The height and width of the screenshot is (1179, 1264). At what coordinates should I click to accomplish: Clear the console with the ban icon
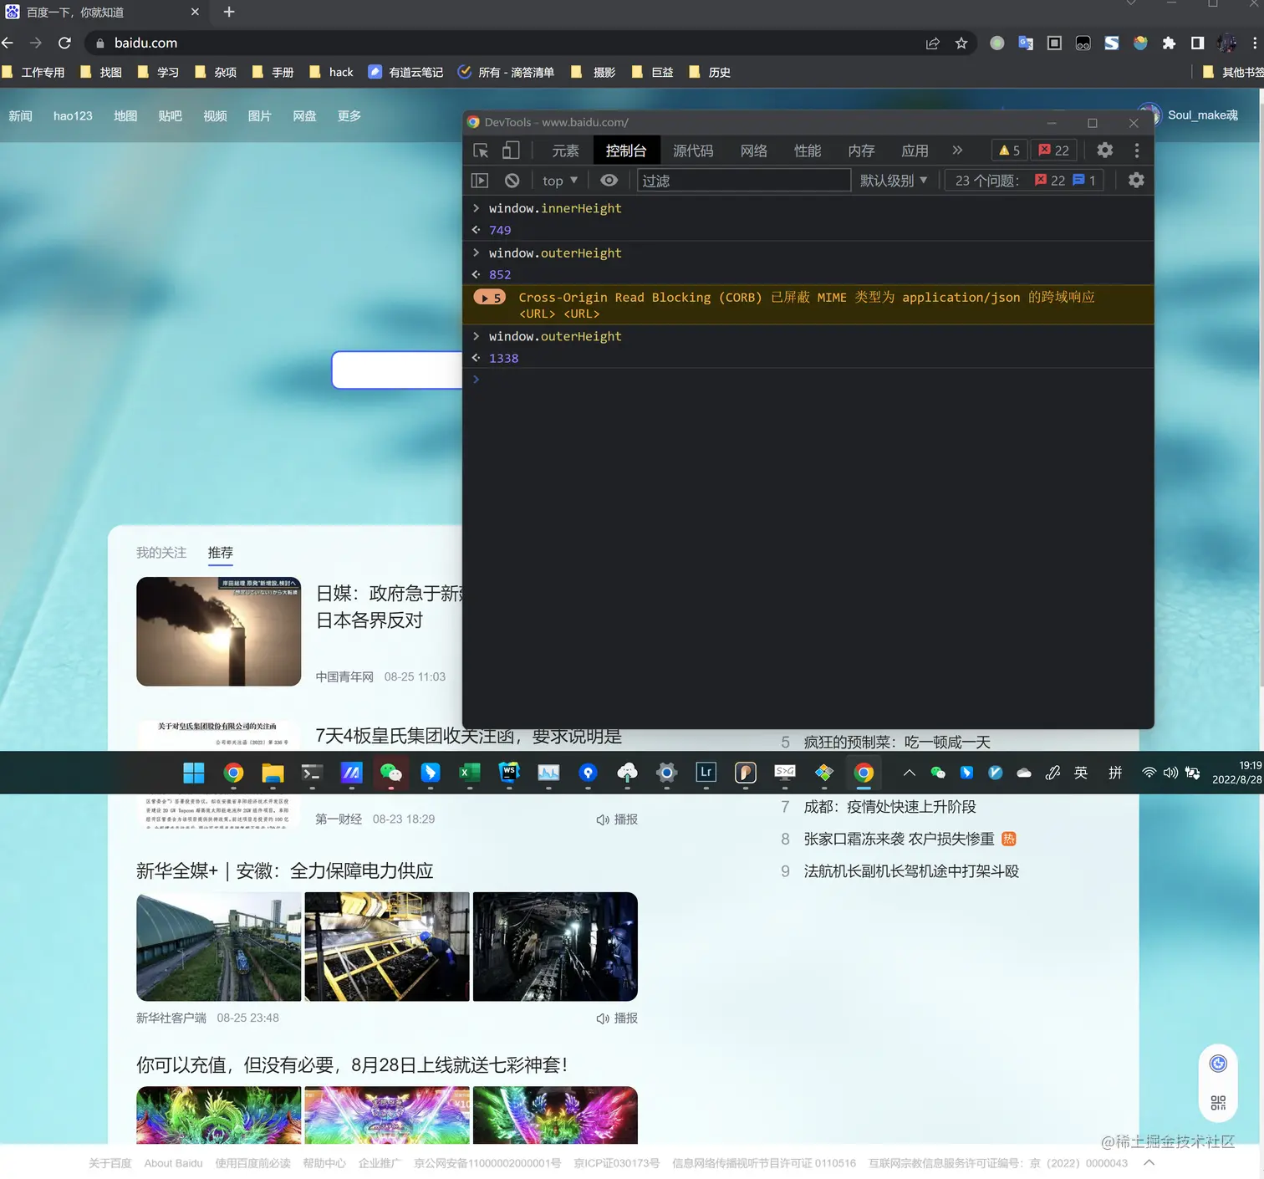pyautogui.click(x=512, y=181)
